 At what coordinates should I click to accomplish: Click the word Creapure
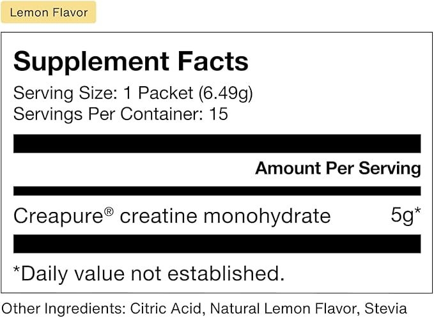[58, 216]
